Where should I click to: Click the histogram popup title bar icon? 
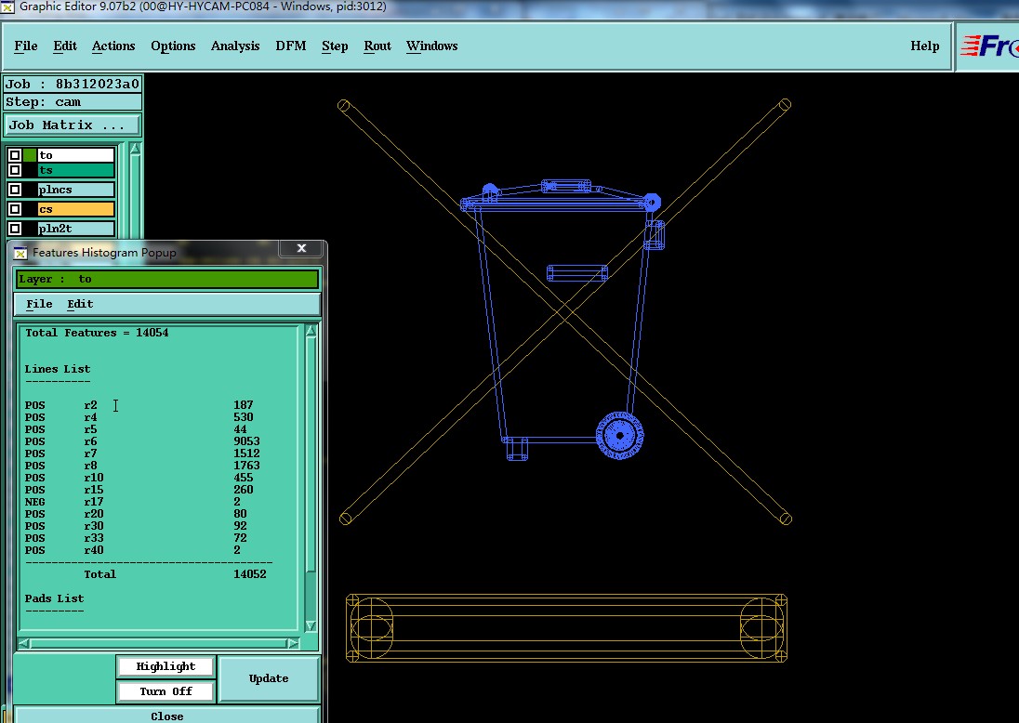[x=20, y=253]
